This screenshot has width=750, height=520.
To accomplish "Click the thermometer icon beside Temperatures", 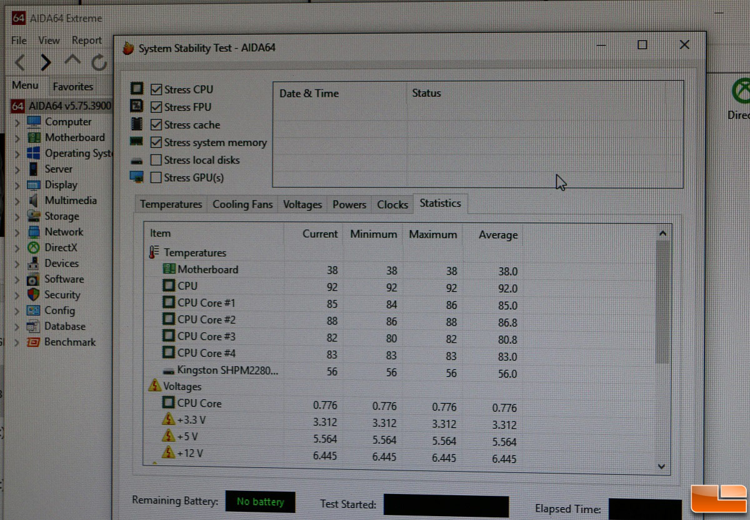I will pyautogui.click(x=154, y=253).
